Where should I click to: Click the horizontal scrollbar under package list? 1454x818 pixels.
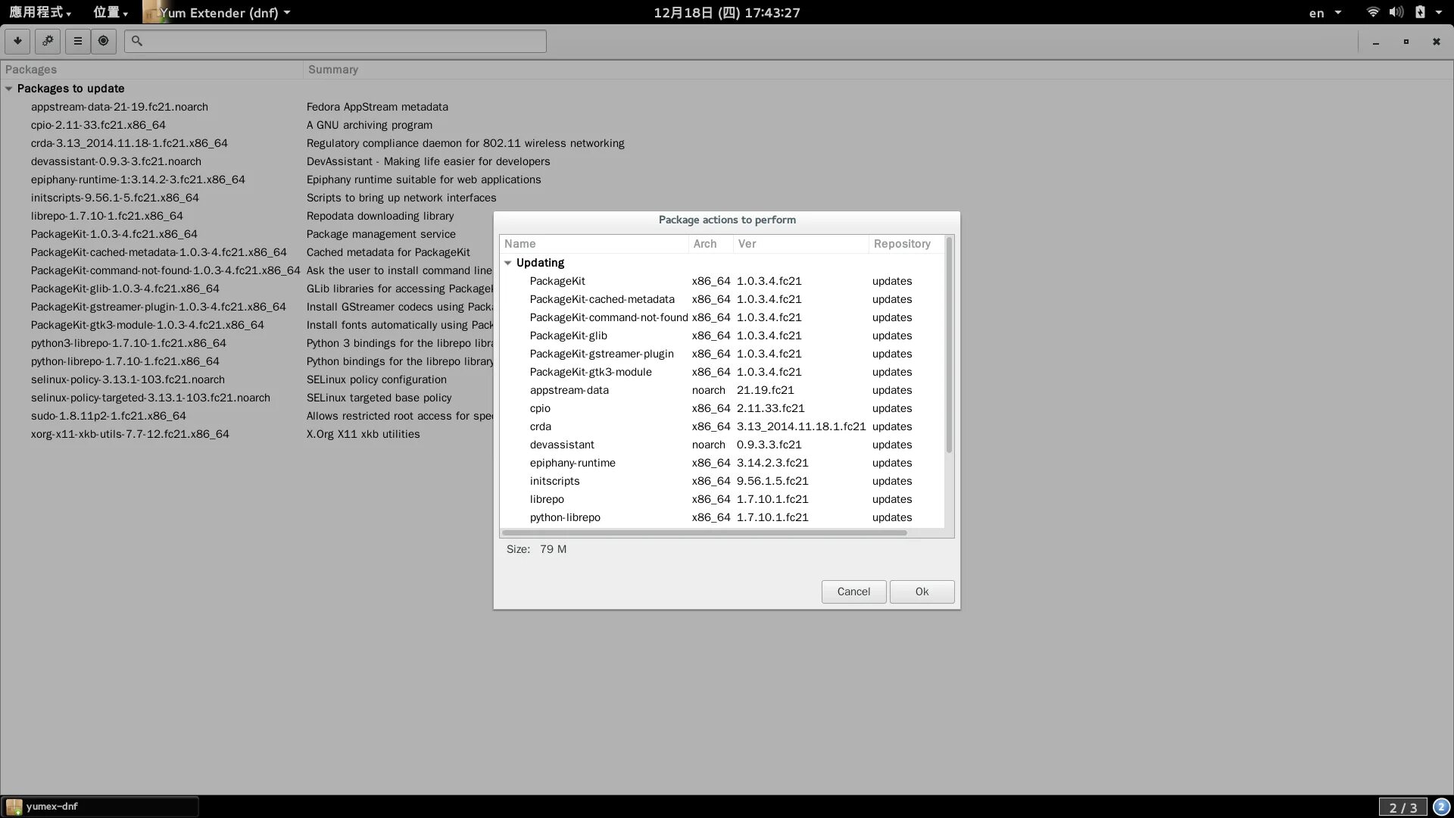tap(704, 533)
